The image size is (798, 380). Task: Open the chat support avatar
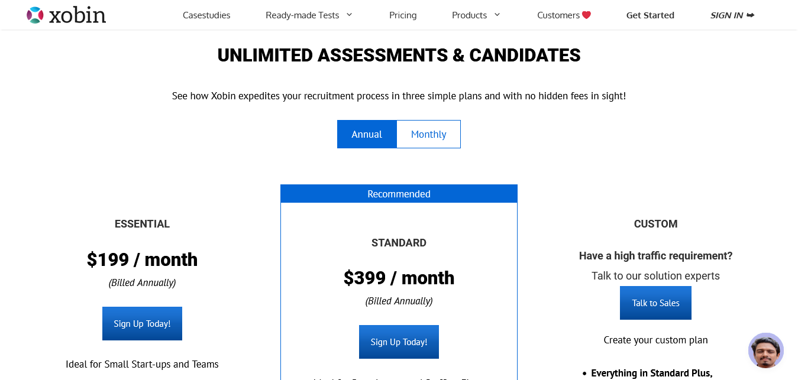pos(766,350)
